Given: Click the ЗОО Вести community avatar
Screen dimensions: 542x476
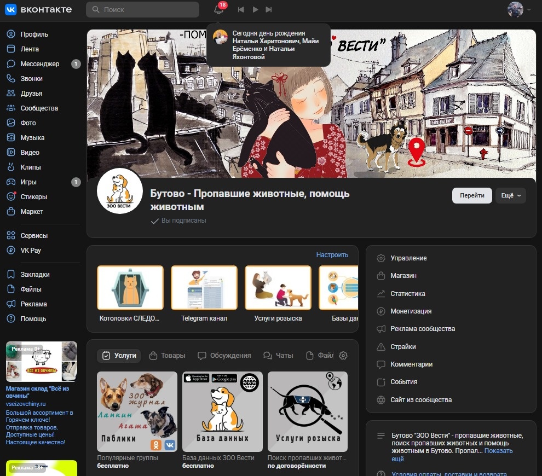Looking at the screenshot, I should 119,191.
